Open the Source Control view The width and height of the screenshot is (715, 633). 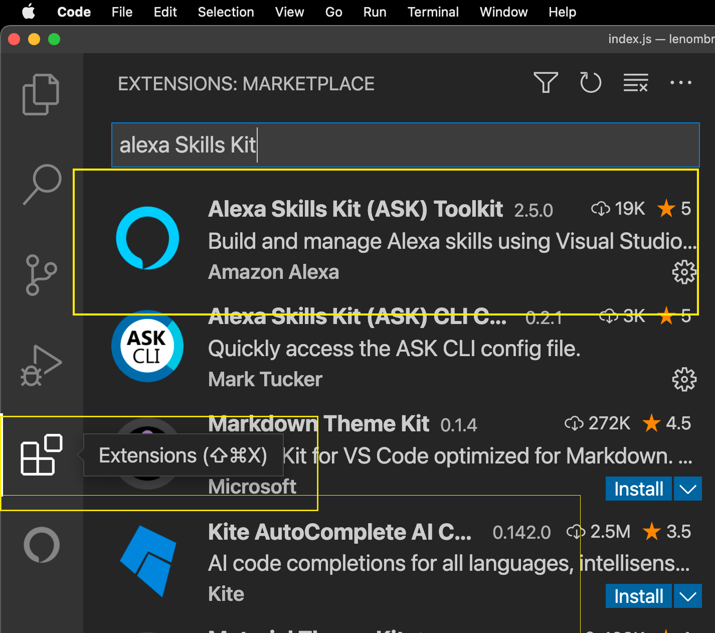[x=42, y=275]
